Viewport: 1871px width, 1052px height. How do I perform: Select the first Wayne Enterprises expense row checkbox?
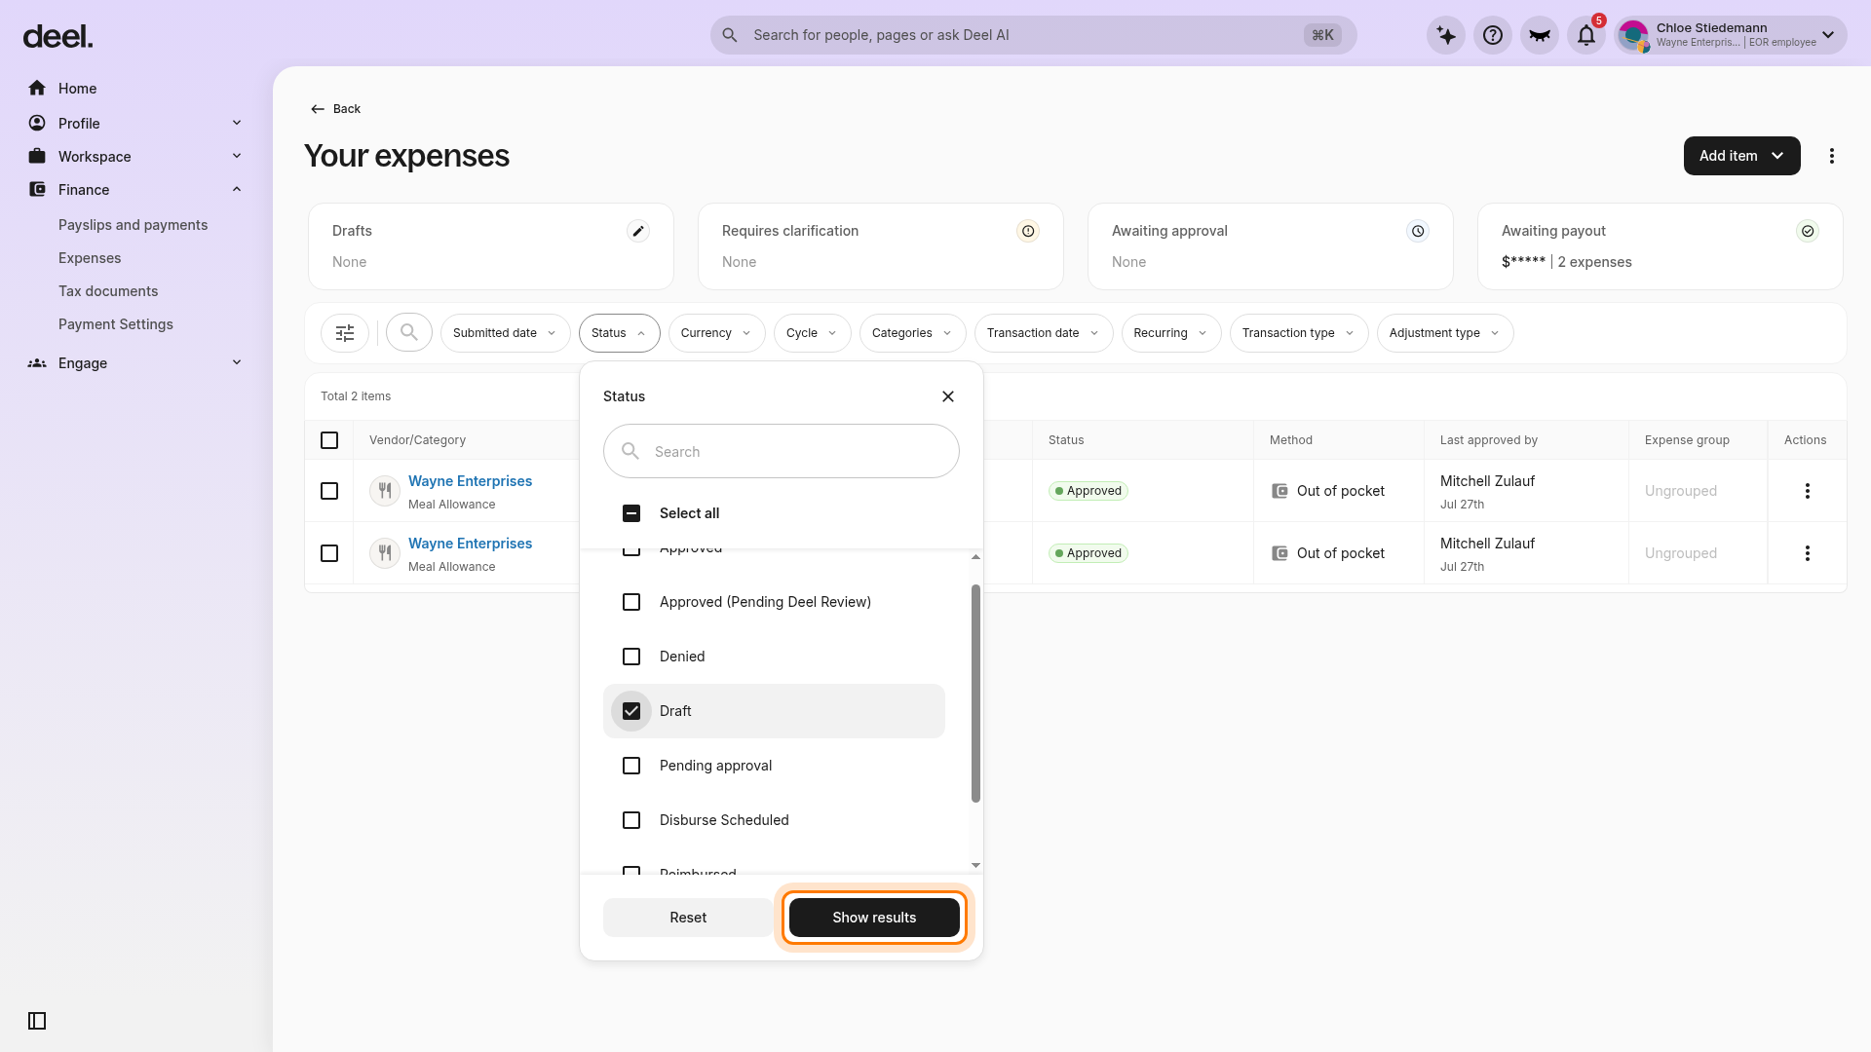329,491
